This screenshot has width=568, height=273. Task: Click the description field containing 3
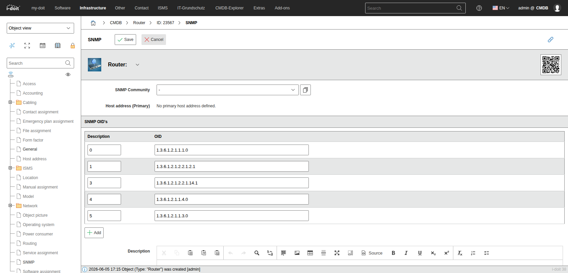pyautogui.click(x=104, y=183)
